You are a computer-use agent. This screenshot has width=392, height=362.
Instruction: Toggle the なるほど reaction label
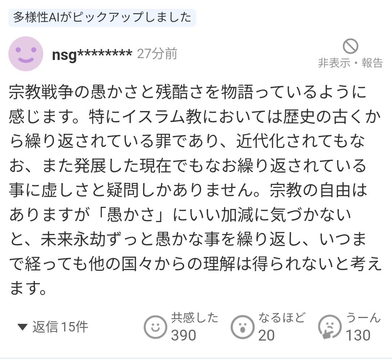[282, 318]
